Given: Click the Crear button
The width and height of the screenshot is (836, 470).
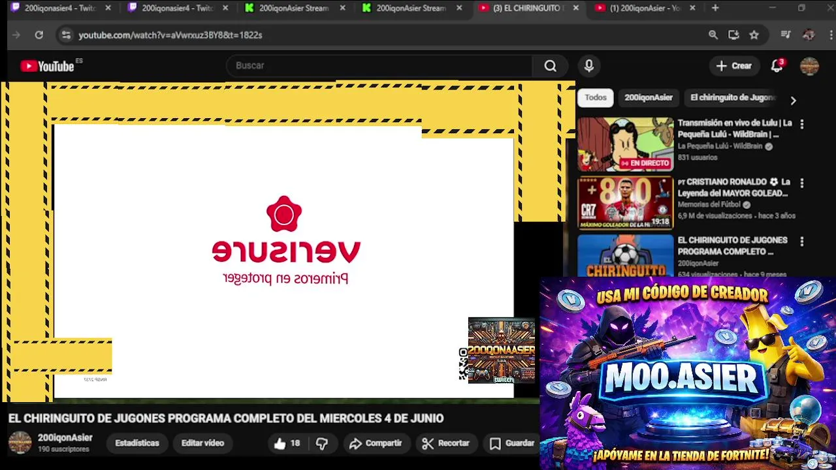Looking at the screenshot, I should click(734, 66).
